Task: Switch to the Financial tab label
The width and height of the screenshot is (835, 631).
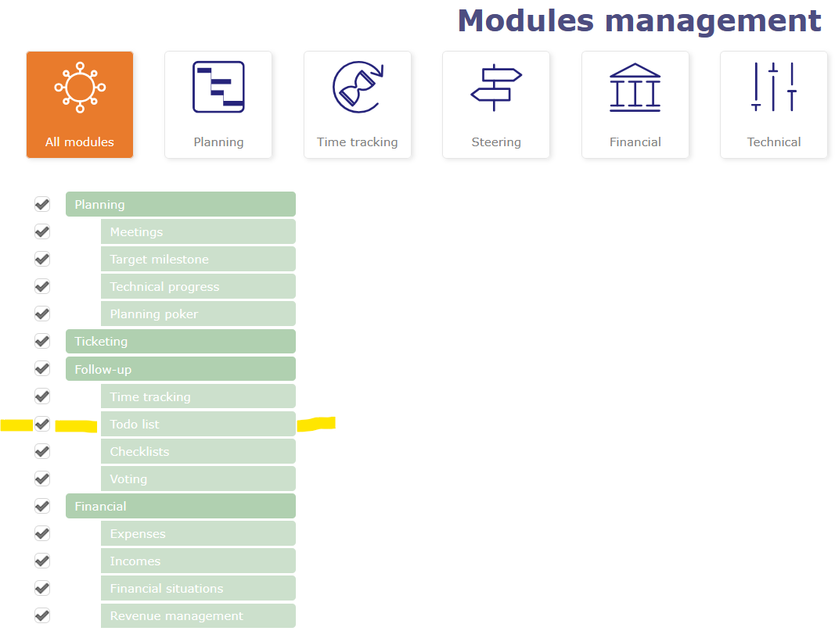Action: [x=635, y=142]
